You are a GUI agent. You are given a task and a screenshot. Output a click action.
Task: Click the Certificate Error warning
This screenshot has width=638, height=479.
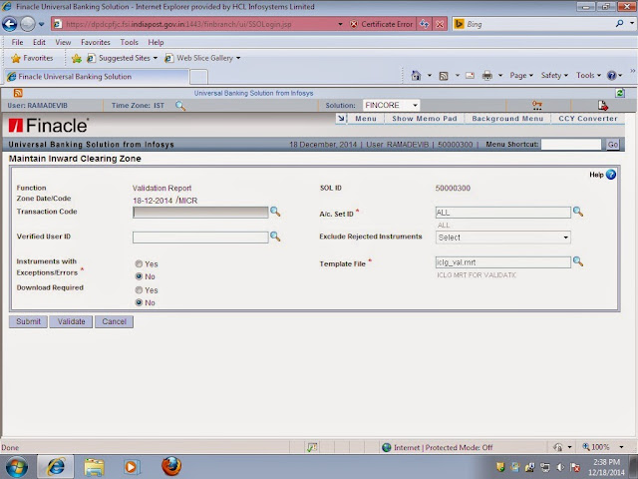[x=382, y=24]
